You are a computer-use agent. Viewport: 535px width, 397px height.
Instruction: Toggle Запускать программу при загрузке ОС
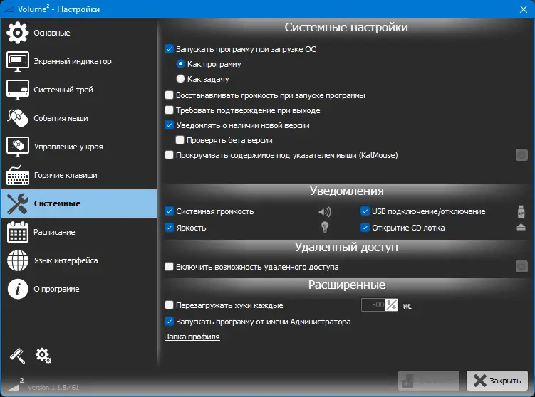pos(169,48)
